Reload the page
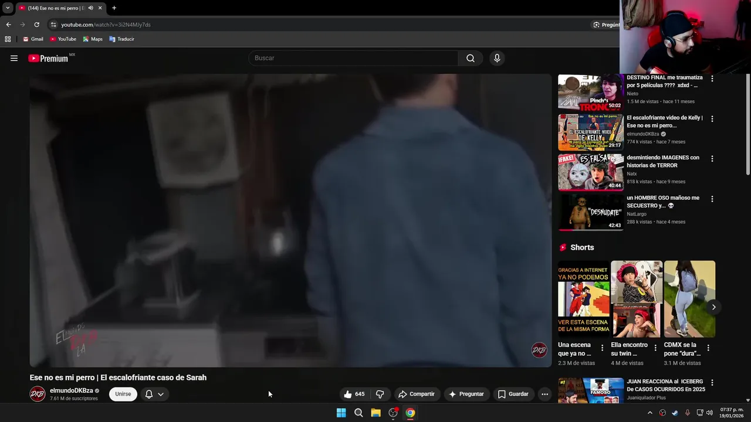Screen dimensions: 751x422 36,25
